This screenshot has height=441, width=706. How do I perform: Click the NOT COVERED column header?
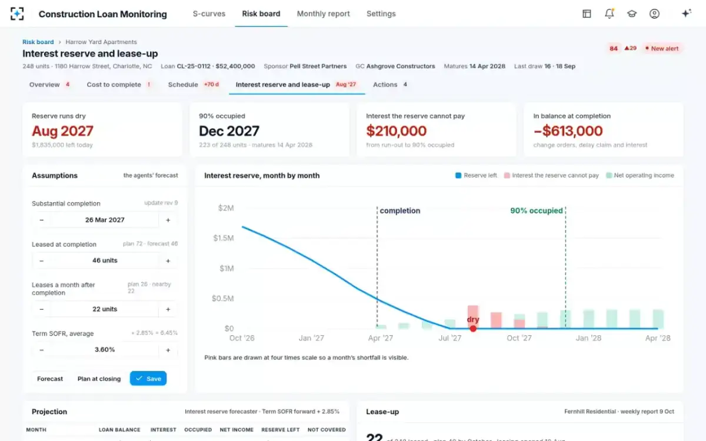[x=327, y=430]
